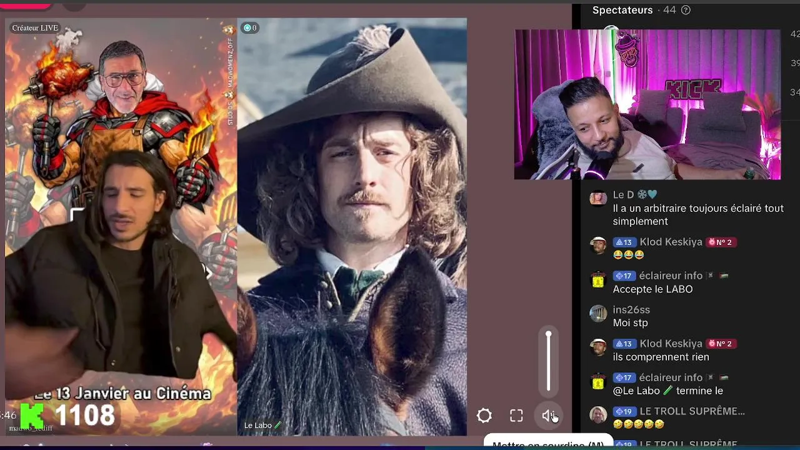Click éclaireur info name above '@Le Labo termine le'
Image resolution: width=800 pixels, height=450 pixels.
pyautogui.click(x=671, y=377)
